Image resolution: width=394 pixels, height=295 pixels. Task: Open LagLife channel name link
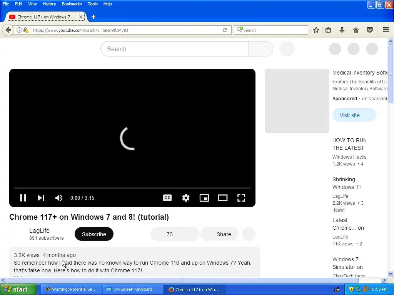[39, 230]
